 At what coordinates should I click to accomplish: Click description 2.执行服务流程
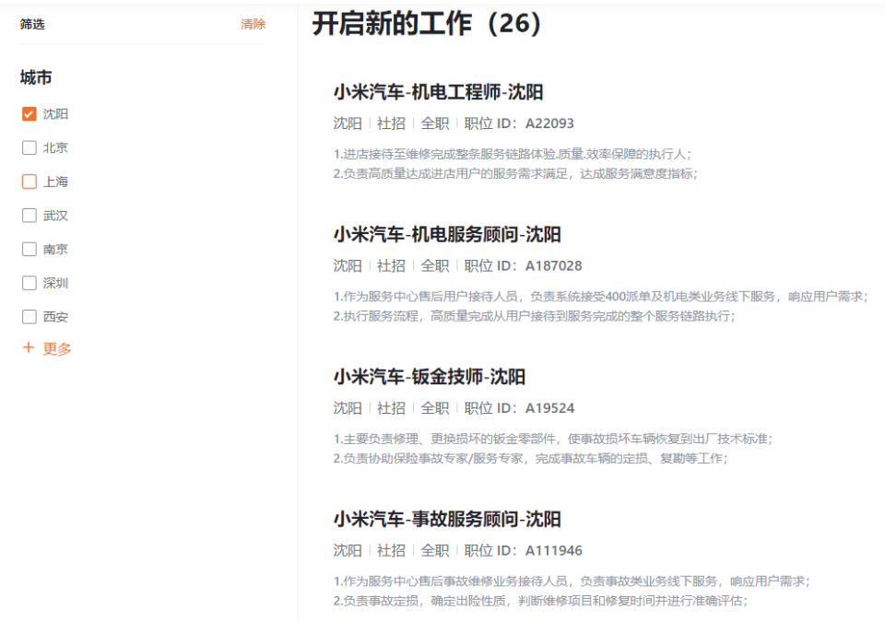coord(534,315)
